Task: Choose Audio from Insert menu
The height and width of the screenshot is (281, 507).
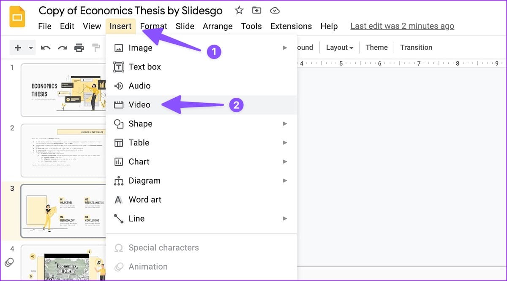Action: [x=201, y=86]
